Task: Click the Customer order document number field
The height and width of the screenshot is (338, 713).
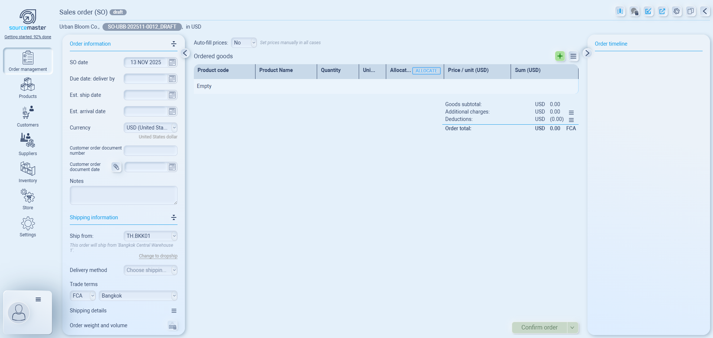Action: 150,151
